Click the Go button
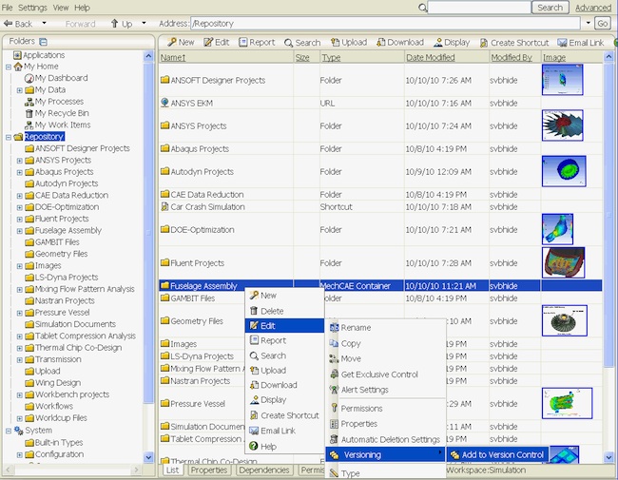 [x=602, y=23]
